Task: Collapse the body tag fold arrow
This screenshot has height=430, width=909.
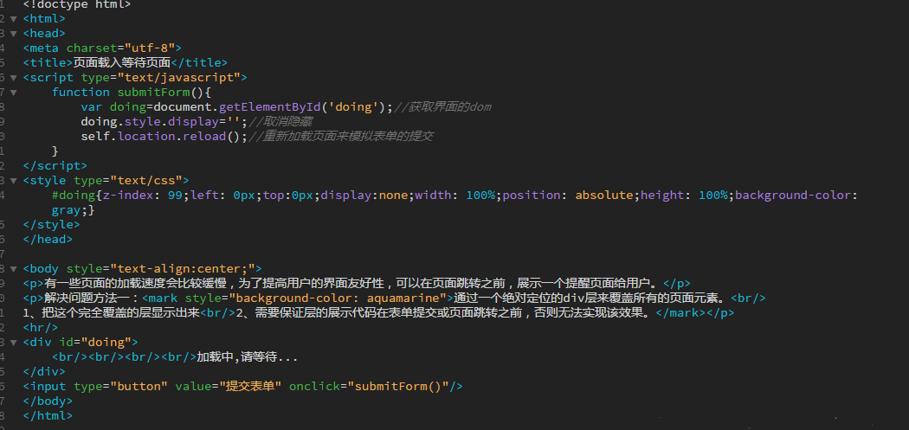Action: [x=12, y=268]
